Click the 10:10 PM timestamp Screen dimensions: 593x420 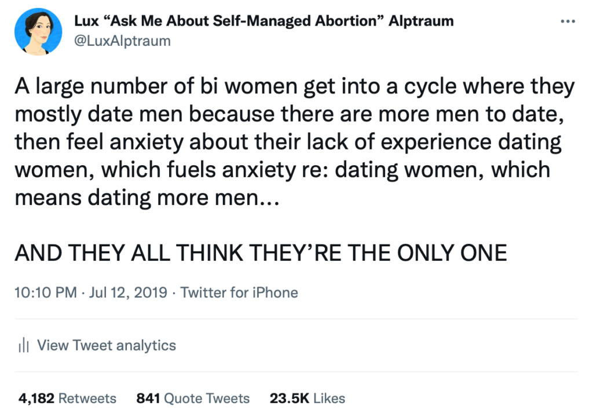(45, 293)
